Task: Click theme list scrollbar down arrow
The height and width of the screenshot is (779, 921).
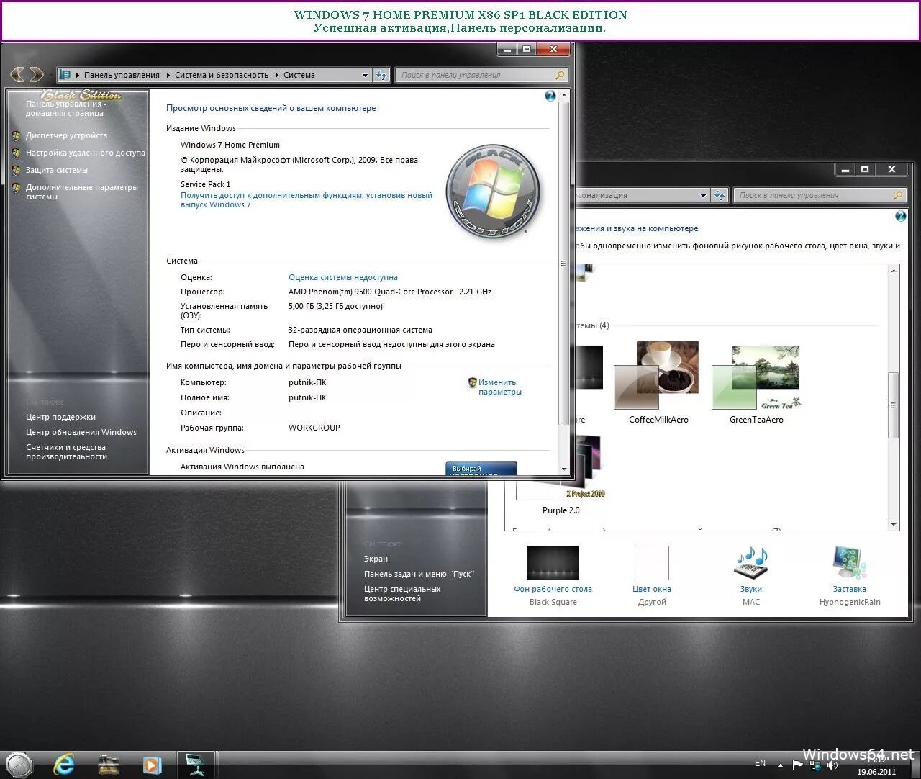Action: (x=894, y=526)
